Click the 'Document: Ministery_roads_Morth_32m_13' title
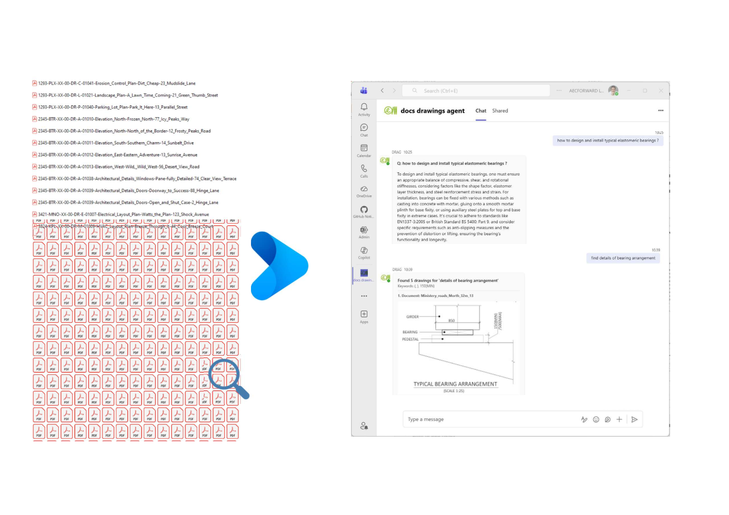729x515 pixels. [x=435, y=296]
